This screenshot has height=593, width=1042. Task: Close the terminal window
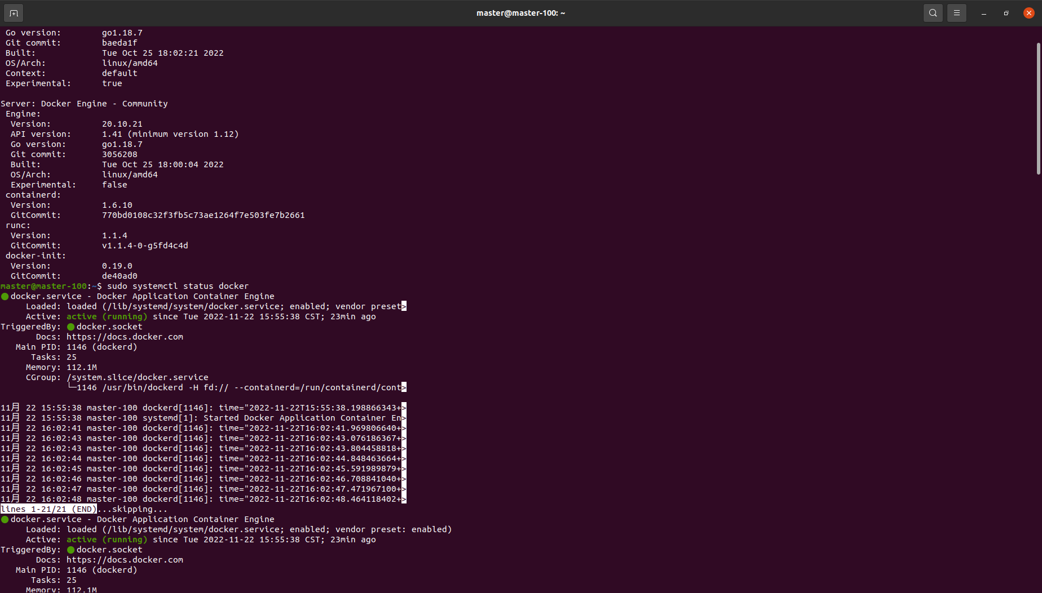pyautogui.click(x=1029, y=13)
